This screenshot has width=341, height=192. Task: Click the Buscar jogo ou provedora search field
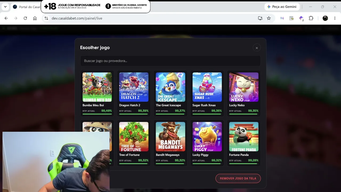point(170,61)
